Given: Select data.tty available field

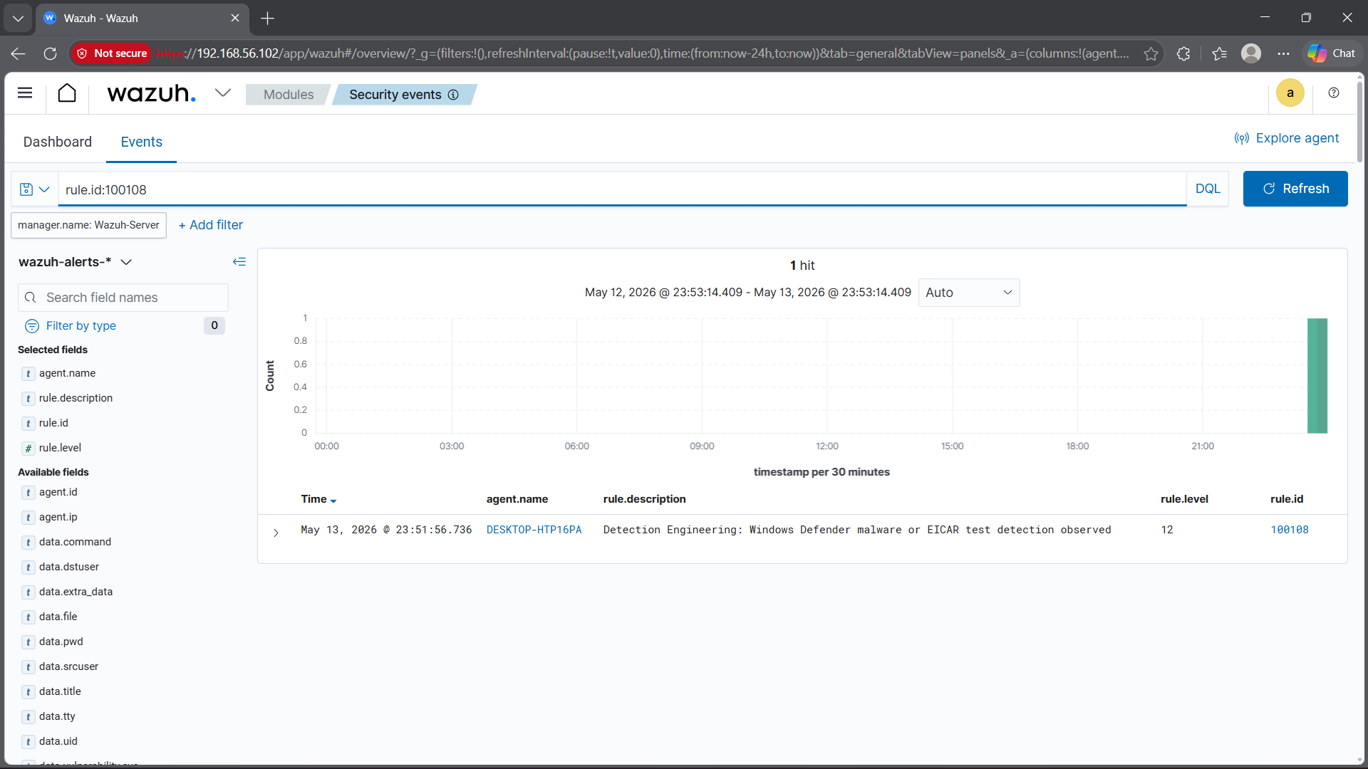Looking at the screenshot, I should click(x=57, y=716).
